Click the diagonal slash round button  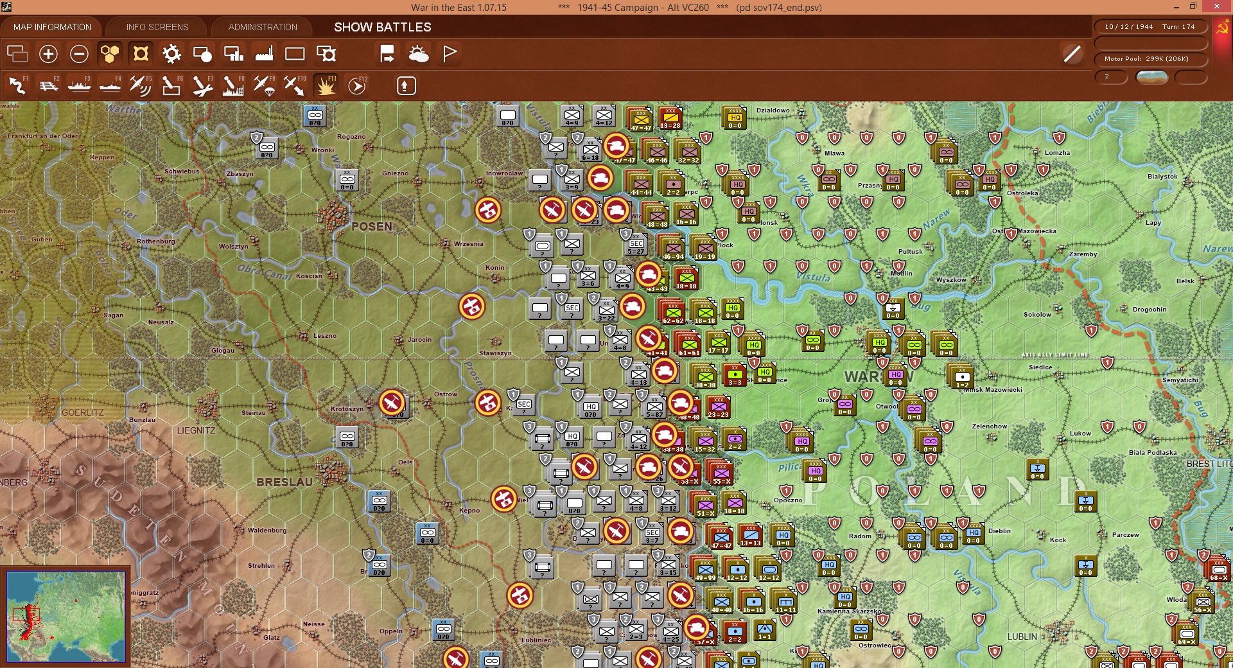[x=1072, y=54]
